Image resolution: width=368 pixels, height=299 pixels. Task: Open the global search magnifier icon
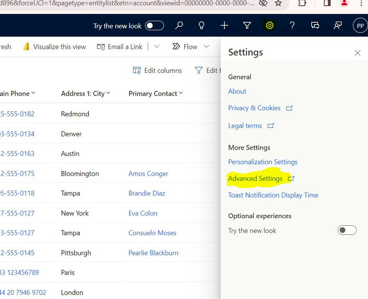pyautogui.click(x=179, y=26)
